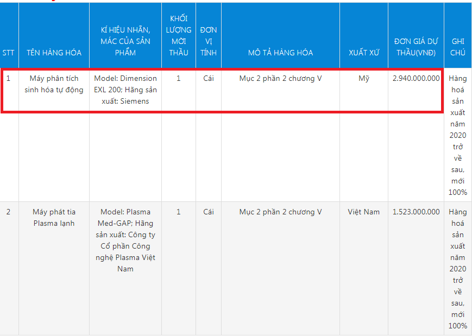The width and height of the screenshot is (472, 336).
Task: Select the Plasma Med-GAP model cell
Action: coord(125,240)
